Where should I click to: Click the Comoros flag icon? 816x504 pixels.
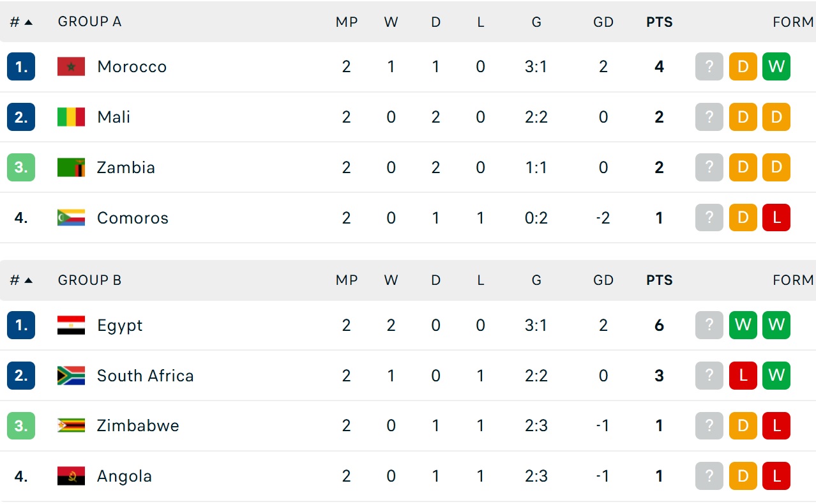71,218
